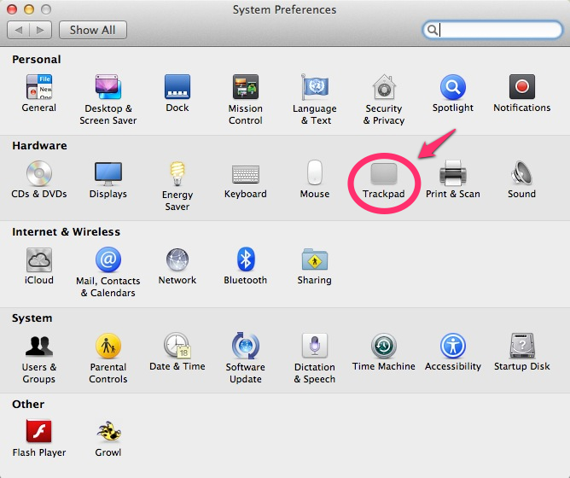The height and width of the screenshot is (478, 570).
Task: Click the Show All button
Action: (x=92, y=30)
